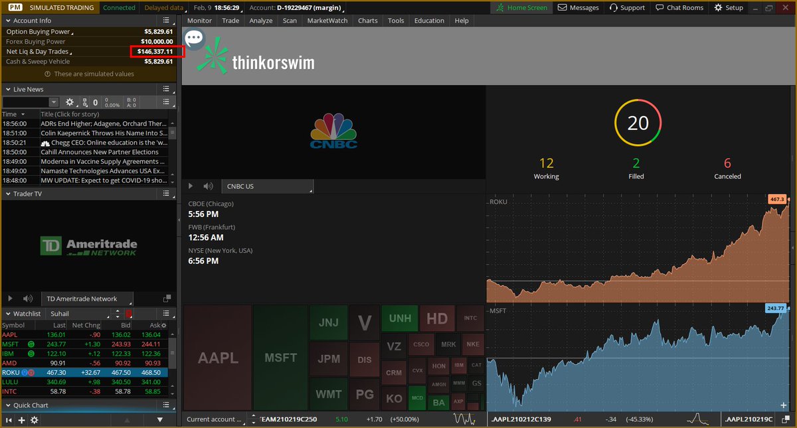Open Chat Rooms
Image resolution: width=797 pixels, height=428 pixels.
(679, 8)
